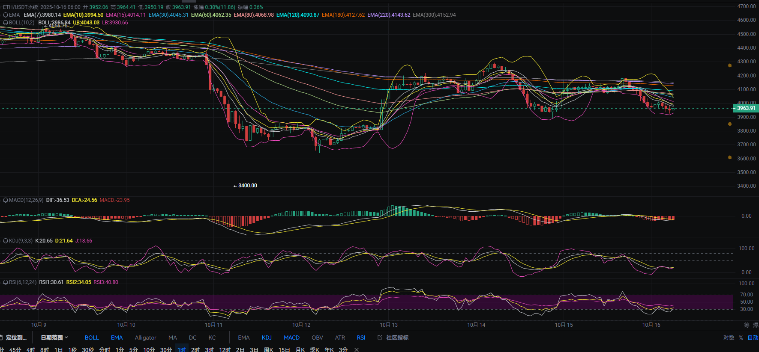
Task: Click the 筹 chip distribution button
Action: click(747, 325)
